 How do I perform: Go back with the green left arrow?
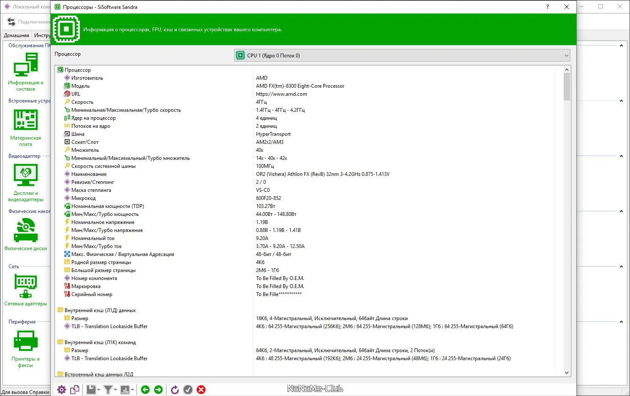pos(145,390)
